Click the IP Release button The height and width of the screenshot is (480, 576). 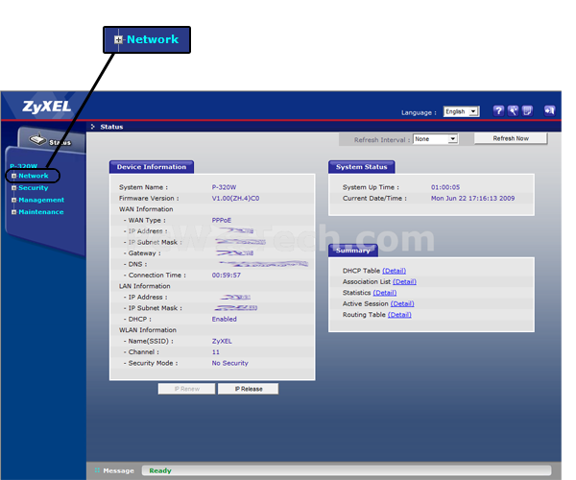pyautogui.click(x=249, y=389)
